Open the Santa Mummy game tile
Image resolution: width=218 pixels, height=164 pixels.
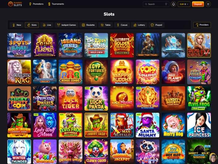point(147,125)
